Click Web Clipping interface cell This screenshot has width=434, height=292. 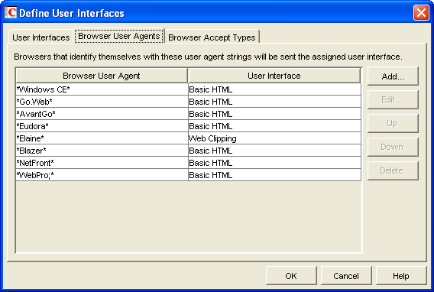(274, 138)
